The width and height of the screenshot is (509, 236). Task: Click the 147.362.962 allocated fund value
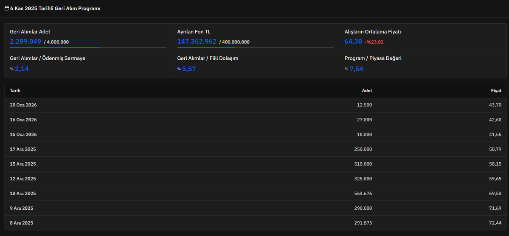[197, 42]
